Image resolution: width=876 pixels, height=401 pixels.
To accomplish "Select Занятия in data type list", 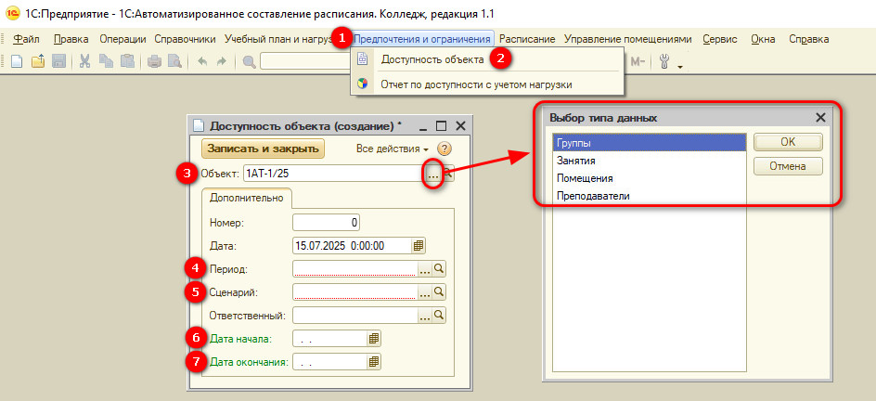I will tap(649, 161).
